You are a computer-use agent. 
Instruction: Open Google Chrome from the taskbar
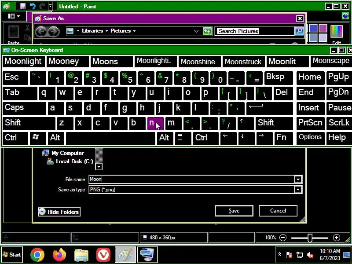point(37,255)
